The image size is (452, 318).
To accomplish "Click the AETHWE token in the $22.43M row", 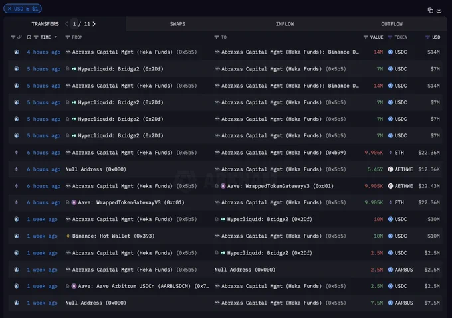I will coord(400,186).
